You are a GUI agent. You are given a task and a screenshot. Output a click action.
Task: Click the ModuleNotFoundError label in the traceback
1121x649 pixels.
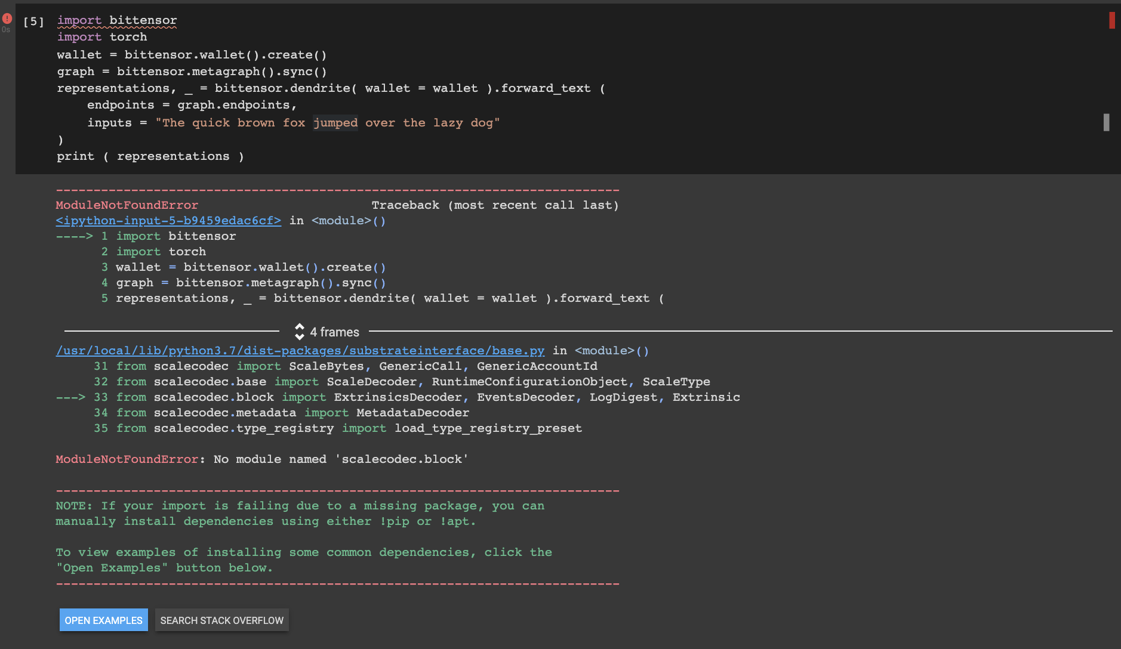pyautogui.click(x=127, y=205)
